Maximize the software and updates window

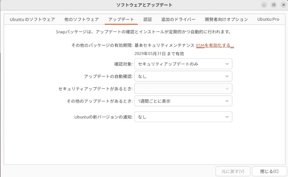tap(274, 5)
